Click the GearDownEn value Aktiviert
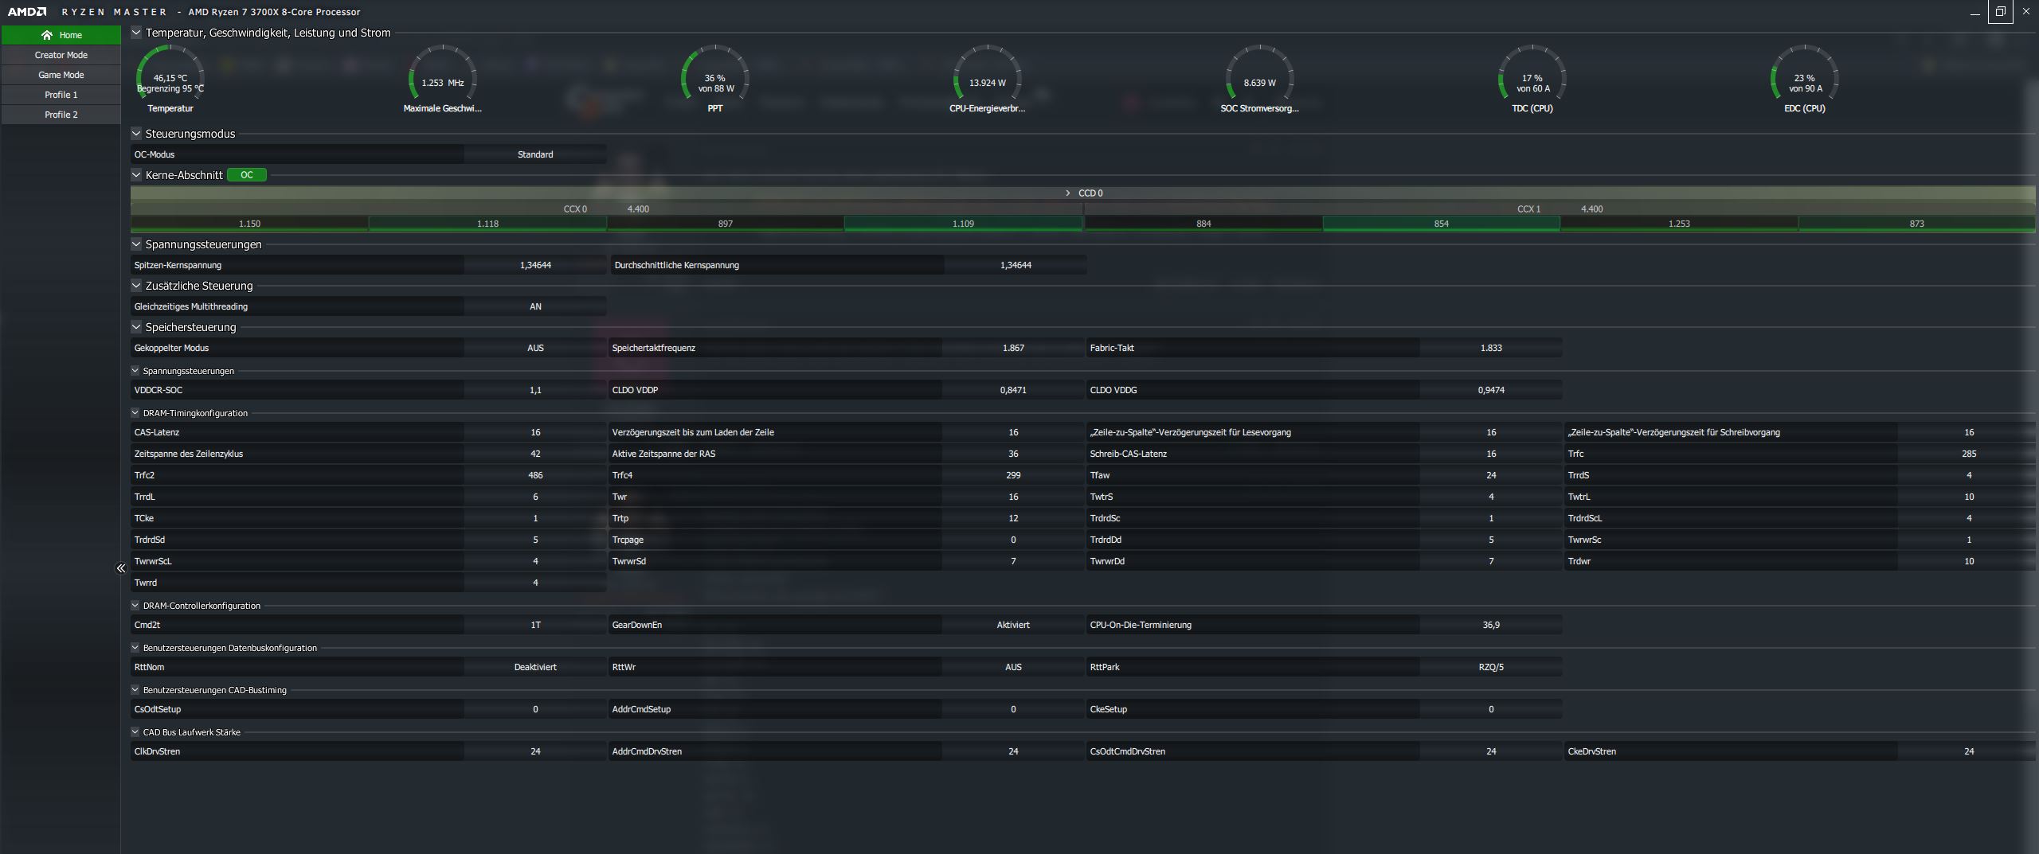The height and width of the screenshot is (854, 2039). tap(1013, 625)
